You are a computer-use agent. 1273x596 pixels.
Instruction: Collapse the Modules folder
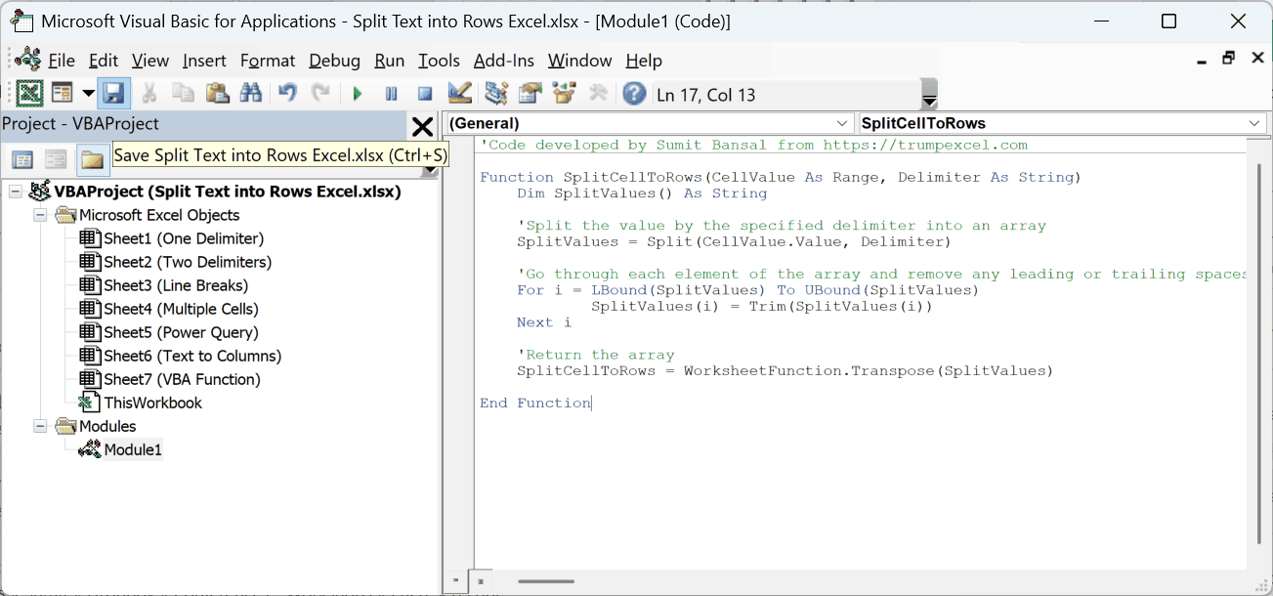click(40, 426)
